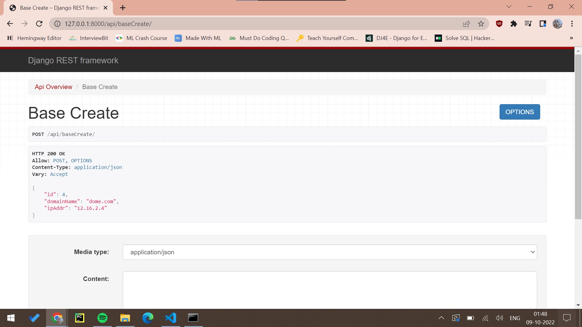The height and width of the screenshot is (327, 582).
Task: Click the page vertical scrollbar
Action: click(x=578, y=136)
